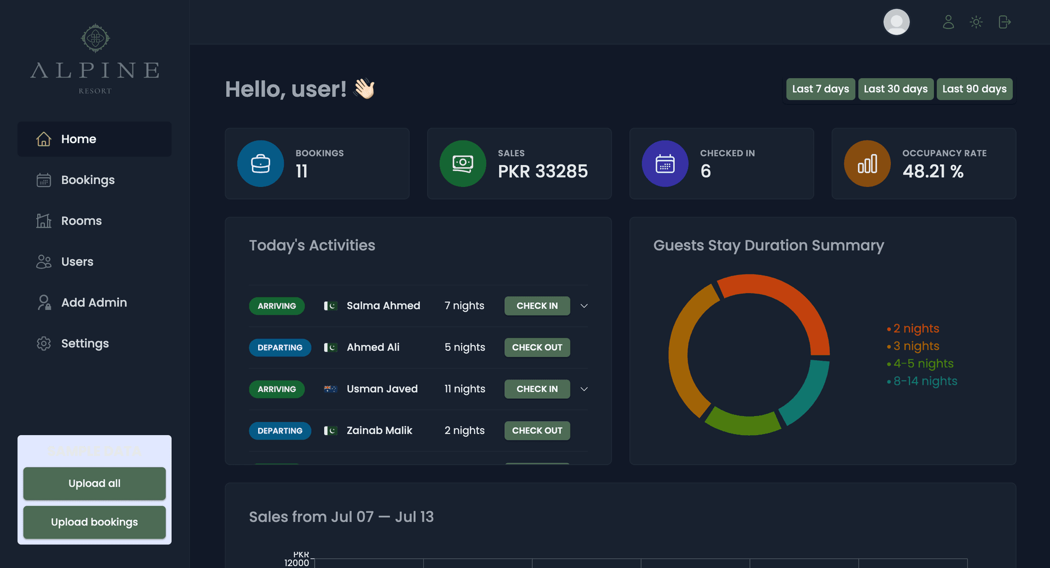Click the Add Admin icon
The height and width of the screenshot is (568, 1050).
[44, 302]
